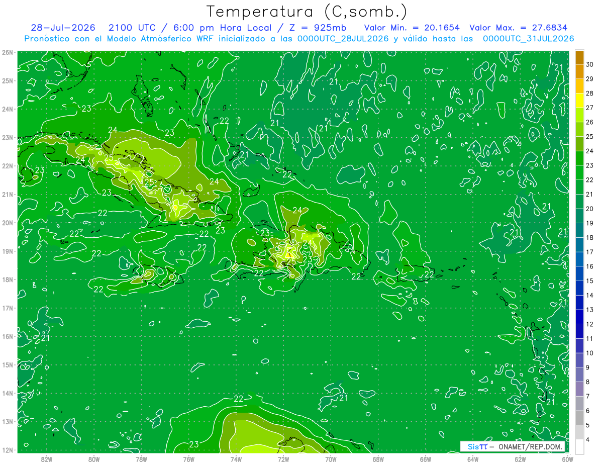Screen dimensions: 603x466
Task: Click the '0000UTC_31JUL2026' valid-until time text
Action: coord(528,38)
